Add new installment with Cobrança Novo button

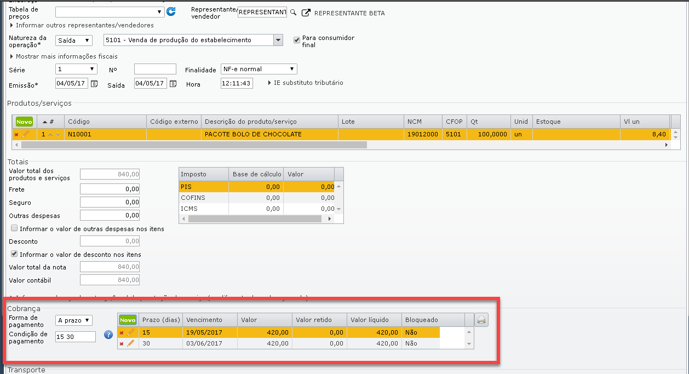click(128, 320)
